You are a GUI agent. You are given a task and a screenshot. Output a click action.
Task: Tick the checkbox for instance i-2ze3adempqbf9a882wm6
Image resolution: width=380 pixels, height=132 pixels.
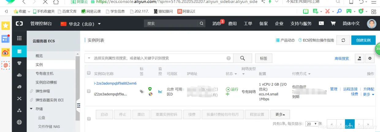point(89,91)
